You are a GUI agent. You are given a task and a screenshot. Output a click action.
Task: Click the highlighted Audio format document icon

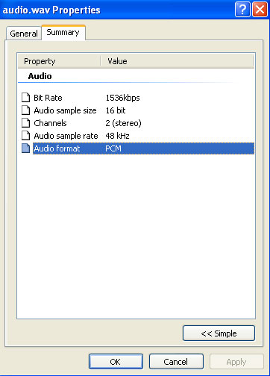tap(25, 148)
